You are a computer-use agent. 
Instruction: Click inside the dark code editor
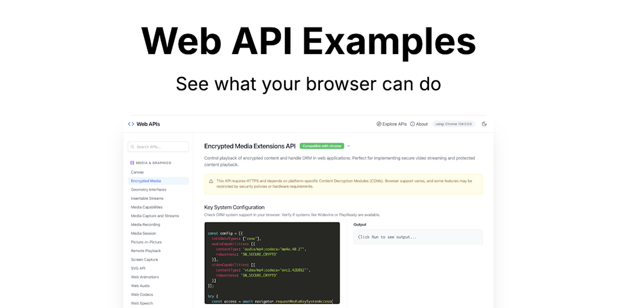(272, 263)
